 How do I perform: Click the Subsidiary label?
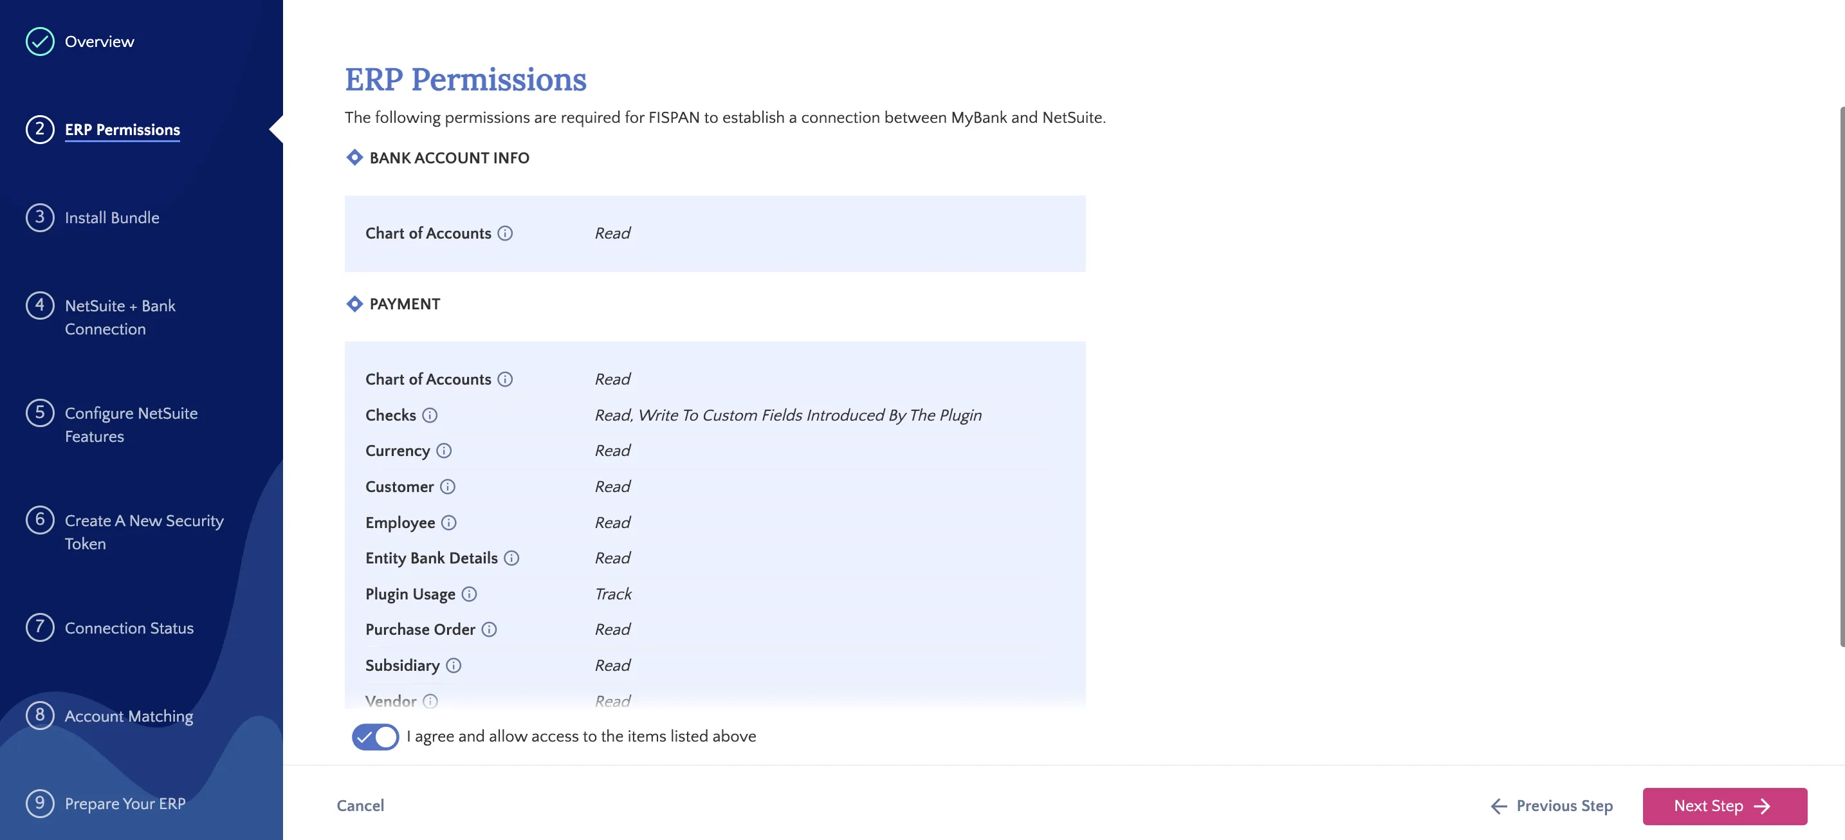[403, 665]
